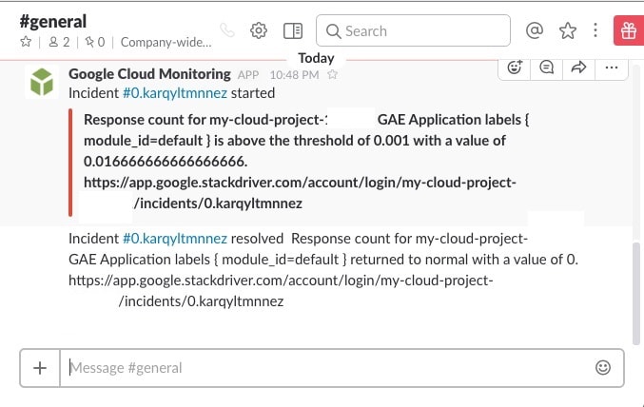Click the APP badge next to sender
Image resolution: width=644 pixels, height=407 pixels.
(248, 75)
